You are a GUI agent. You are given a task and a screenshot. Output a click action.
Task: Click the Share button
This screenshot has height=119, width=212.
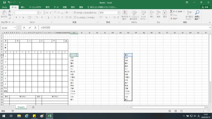pos(205,7)
